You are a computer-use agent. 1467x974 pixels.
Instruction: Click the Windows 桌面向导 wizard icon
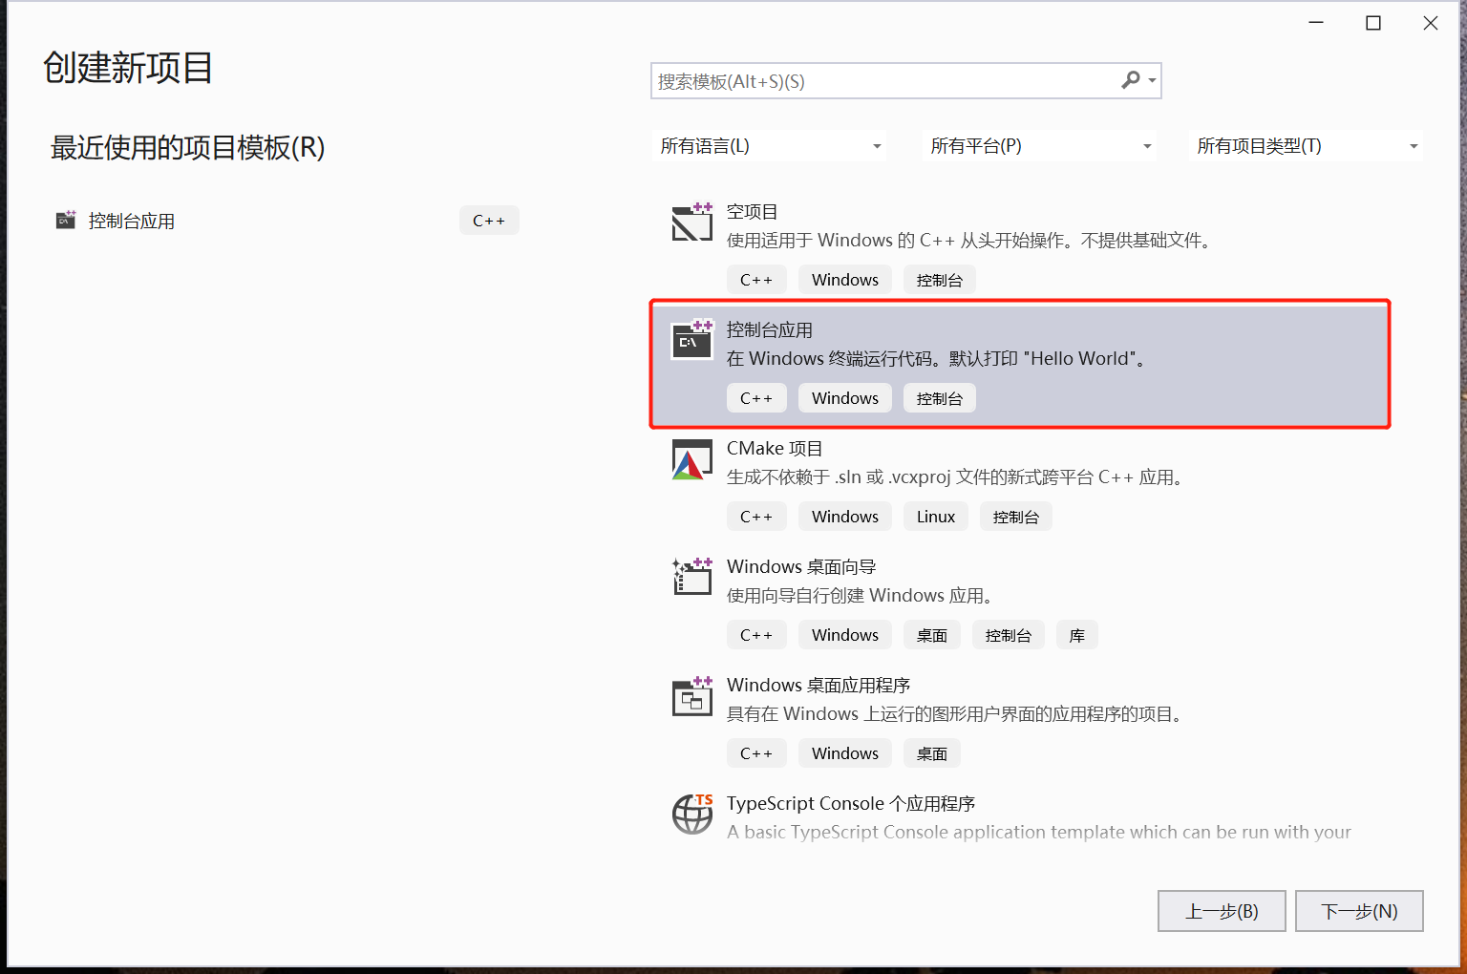(692, 577)
